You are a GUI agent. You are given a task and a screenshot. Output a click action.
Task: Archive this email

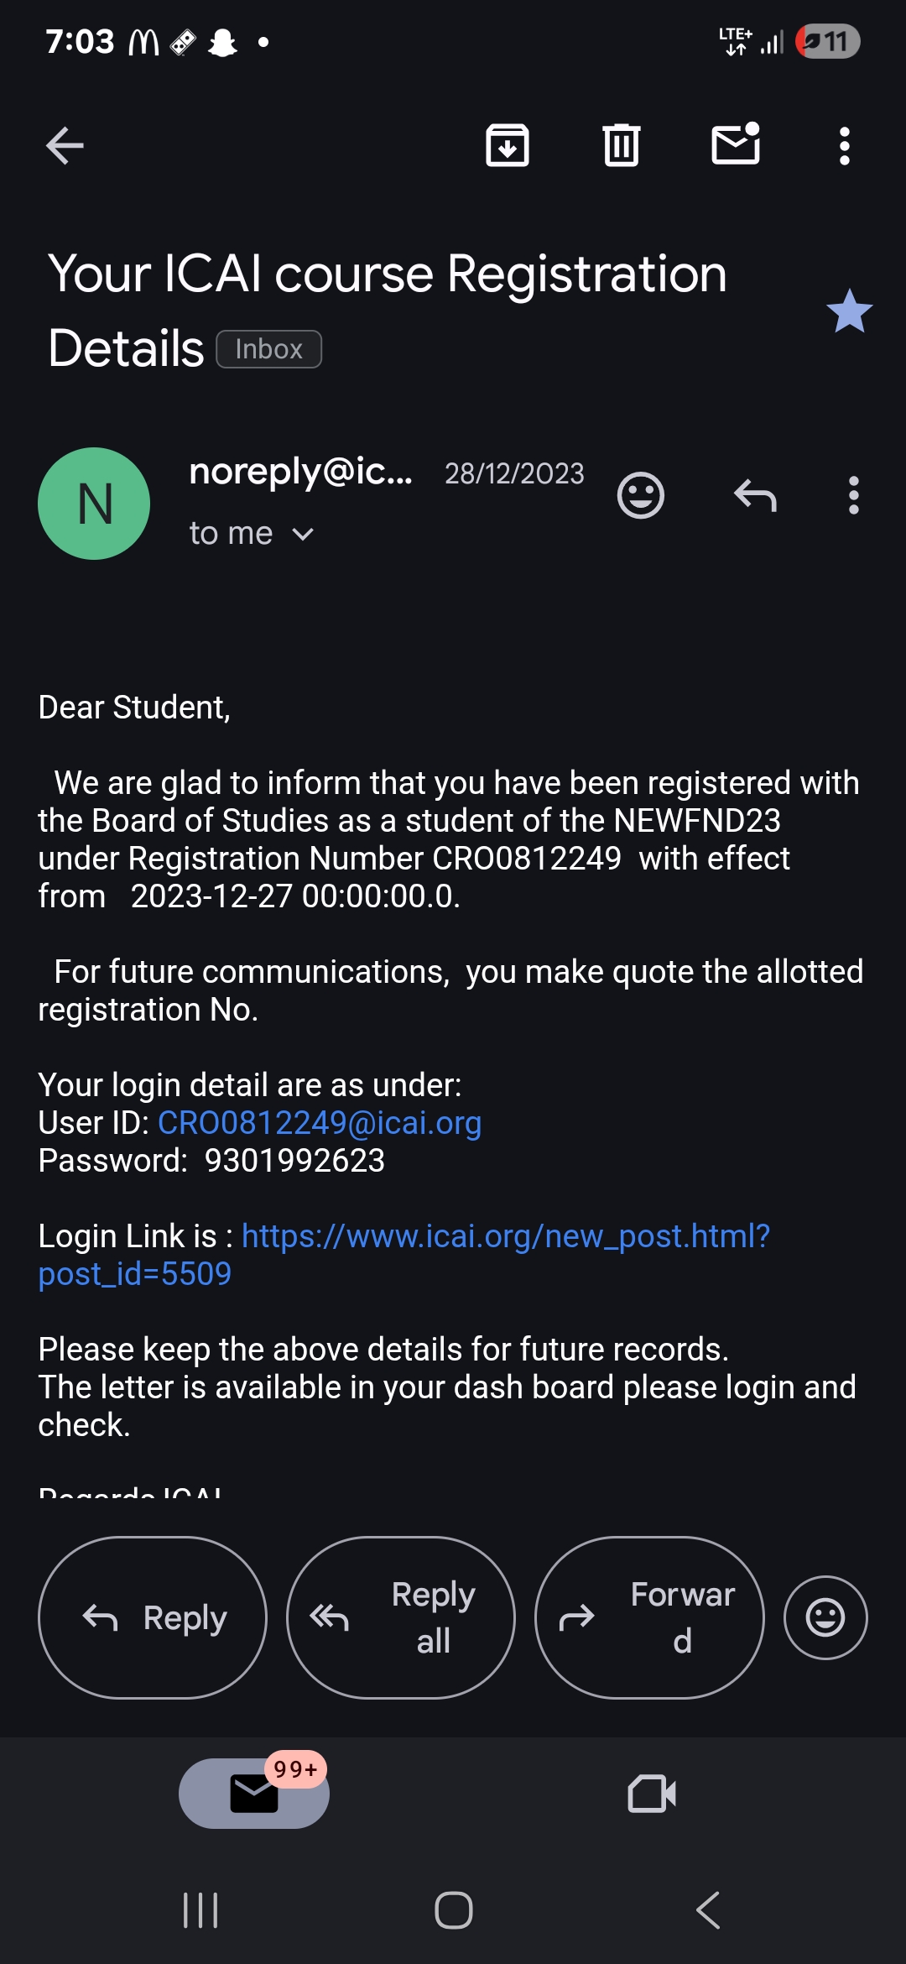[508, 146]
